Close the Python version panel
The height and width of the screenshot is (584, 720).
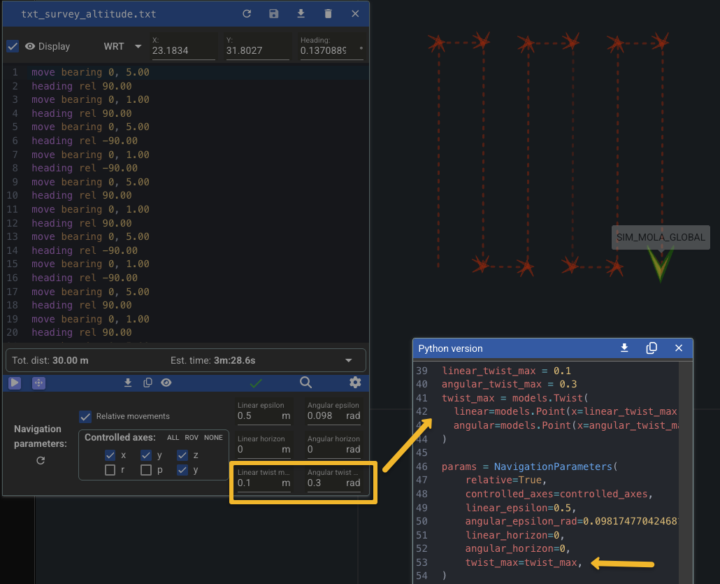[678, 348]
